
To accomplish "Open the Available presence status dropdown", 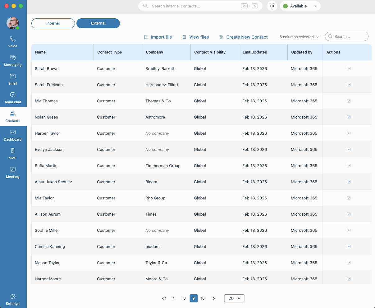I will click(x=300, y=6).
